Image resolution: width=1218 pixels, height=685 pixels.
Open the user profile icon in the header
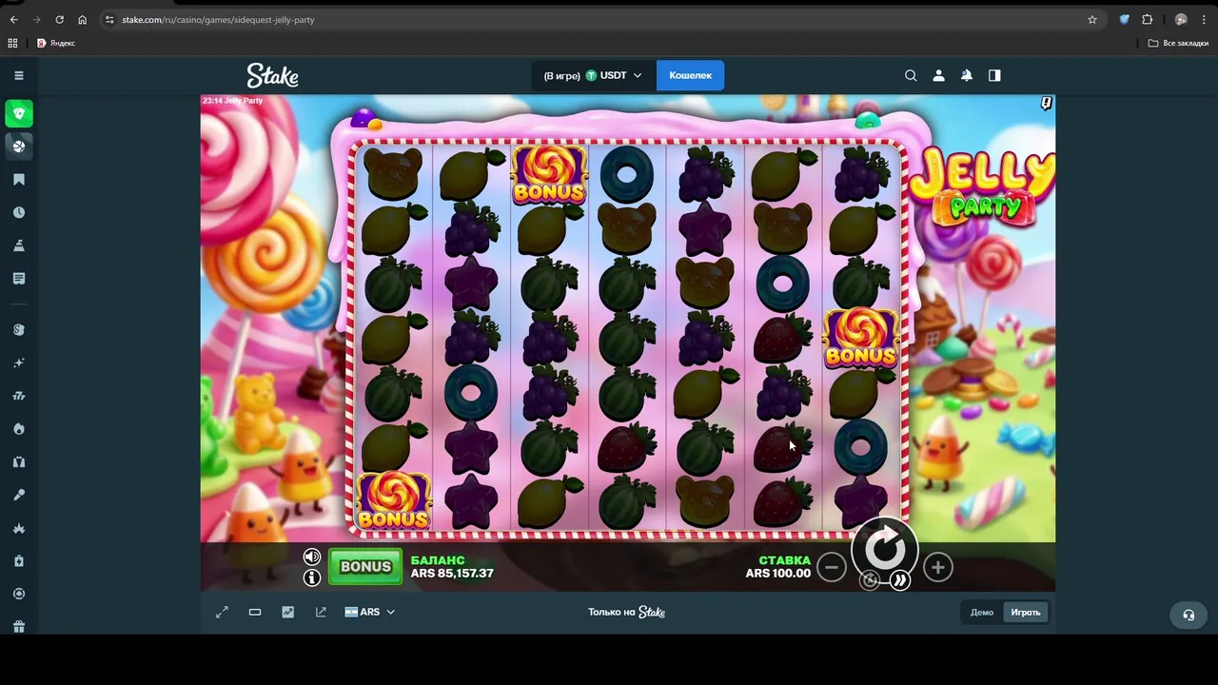(938, 75)
